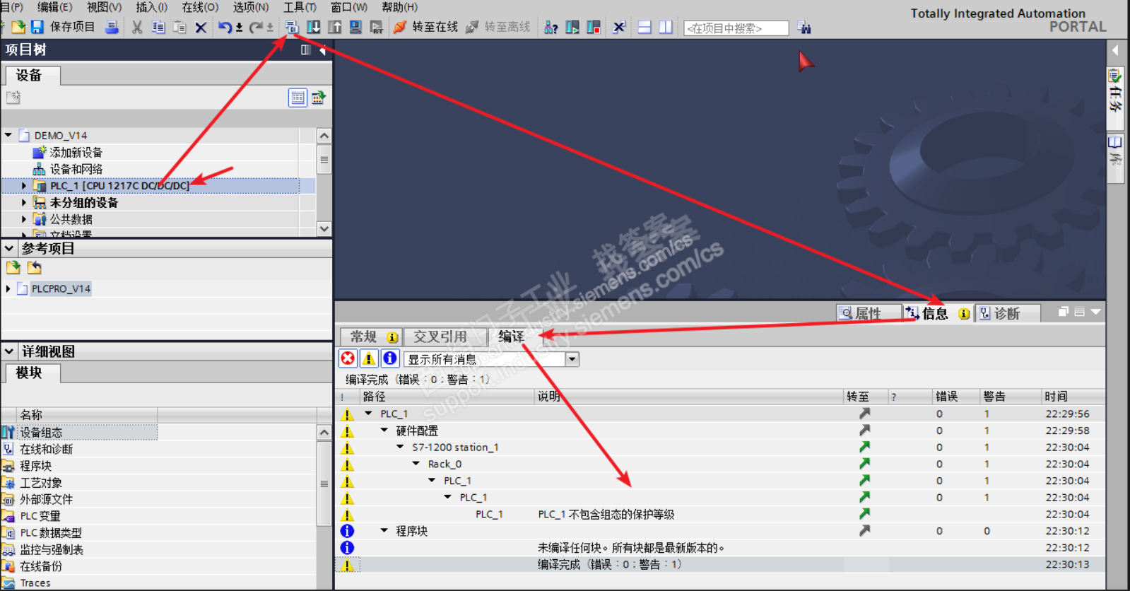1130x591 pixels.
Task: Open 设备和网络 in the project tree
Action: click(x=76, y=169)
